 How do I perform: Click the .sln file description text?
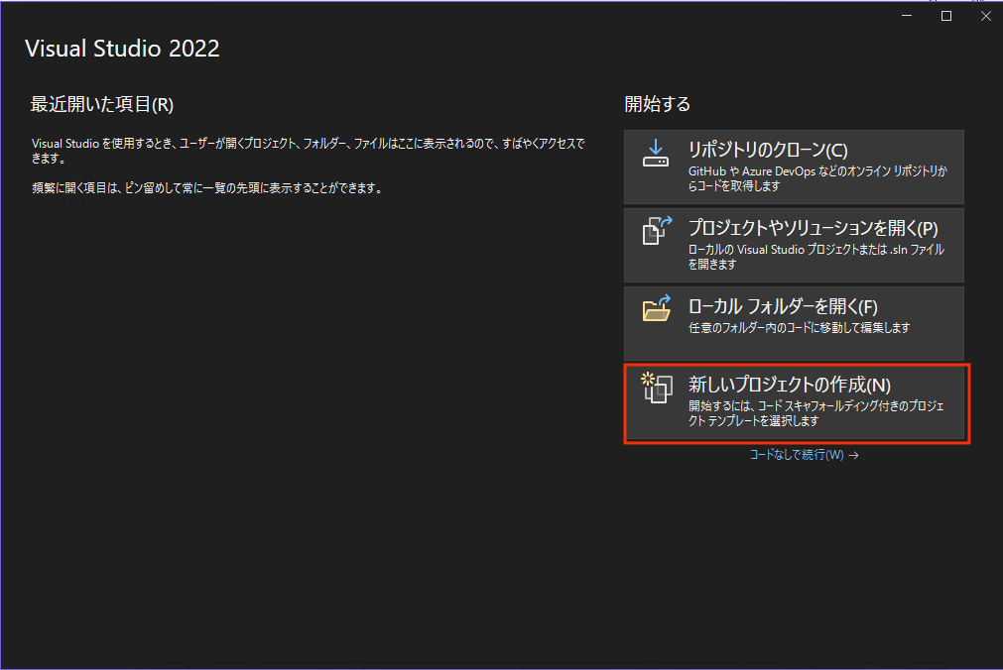point(815,257)
